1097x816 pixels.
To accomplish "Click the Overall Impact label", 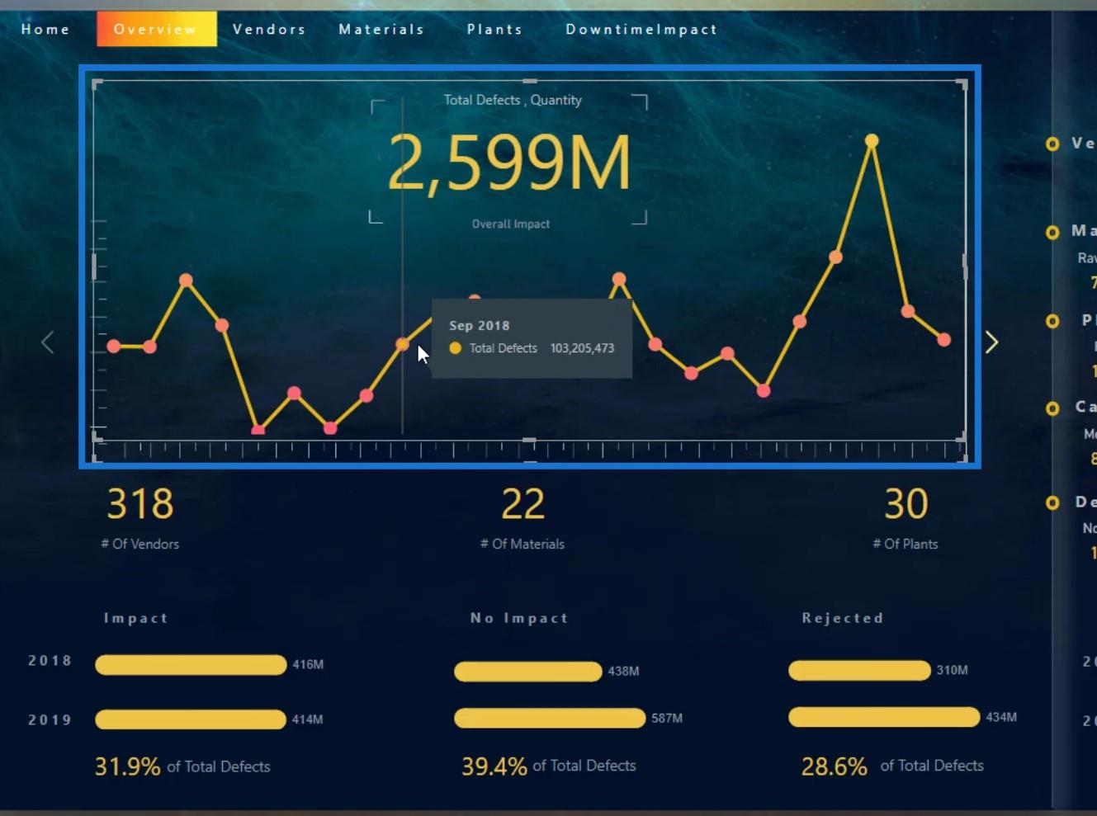I will [x=511, y=224].
